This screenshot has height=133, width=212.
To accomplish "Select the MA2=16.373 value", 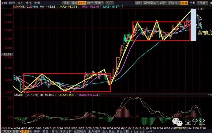I will tap(69, 7).
